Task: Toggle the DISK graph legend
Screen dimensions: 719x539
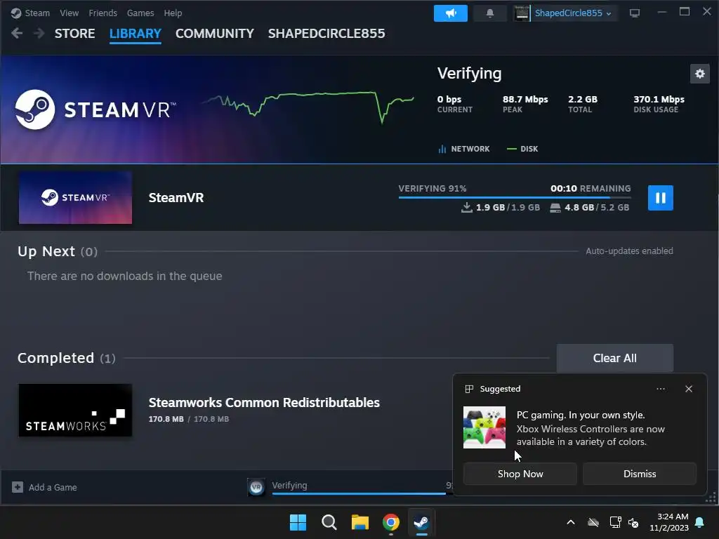Action: pyautogui.click(x=522, y=149)
